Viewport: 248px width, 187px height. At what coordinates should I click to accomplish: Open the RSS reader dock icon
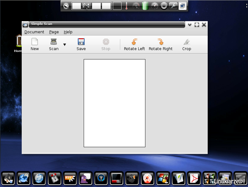(70, 178)
